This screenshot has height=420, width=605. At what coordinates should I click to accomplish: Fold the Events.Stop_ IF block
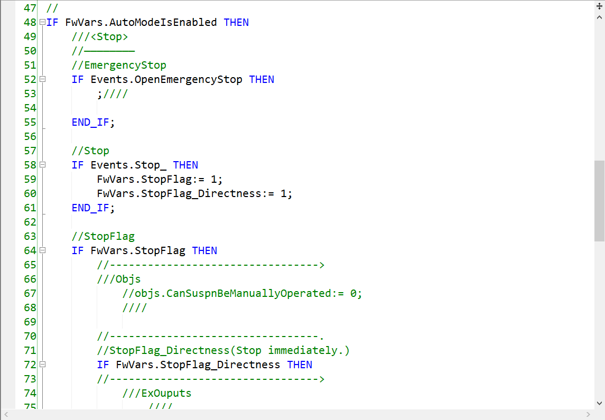click(42, 165)
